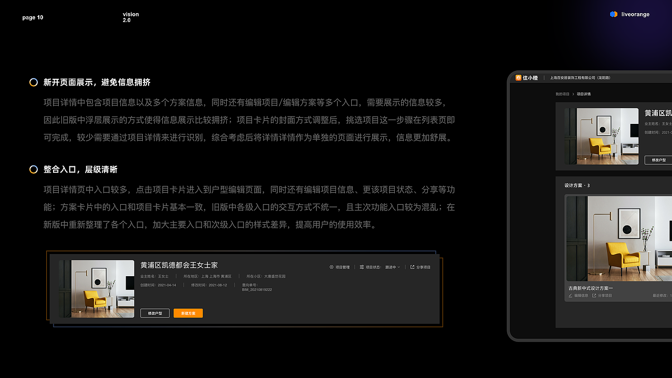The image size is (672, 378).
Task: Click the orange circle bullet before 新开页面展示
Action: [x=34, y=82]
